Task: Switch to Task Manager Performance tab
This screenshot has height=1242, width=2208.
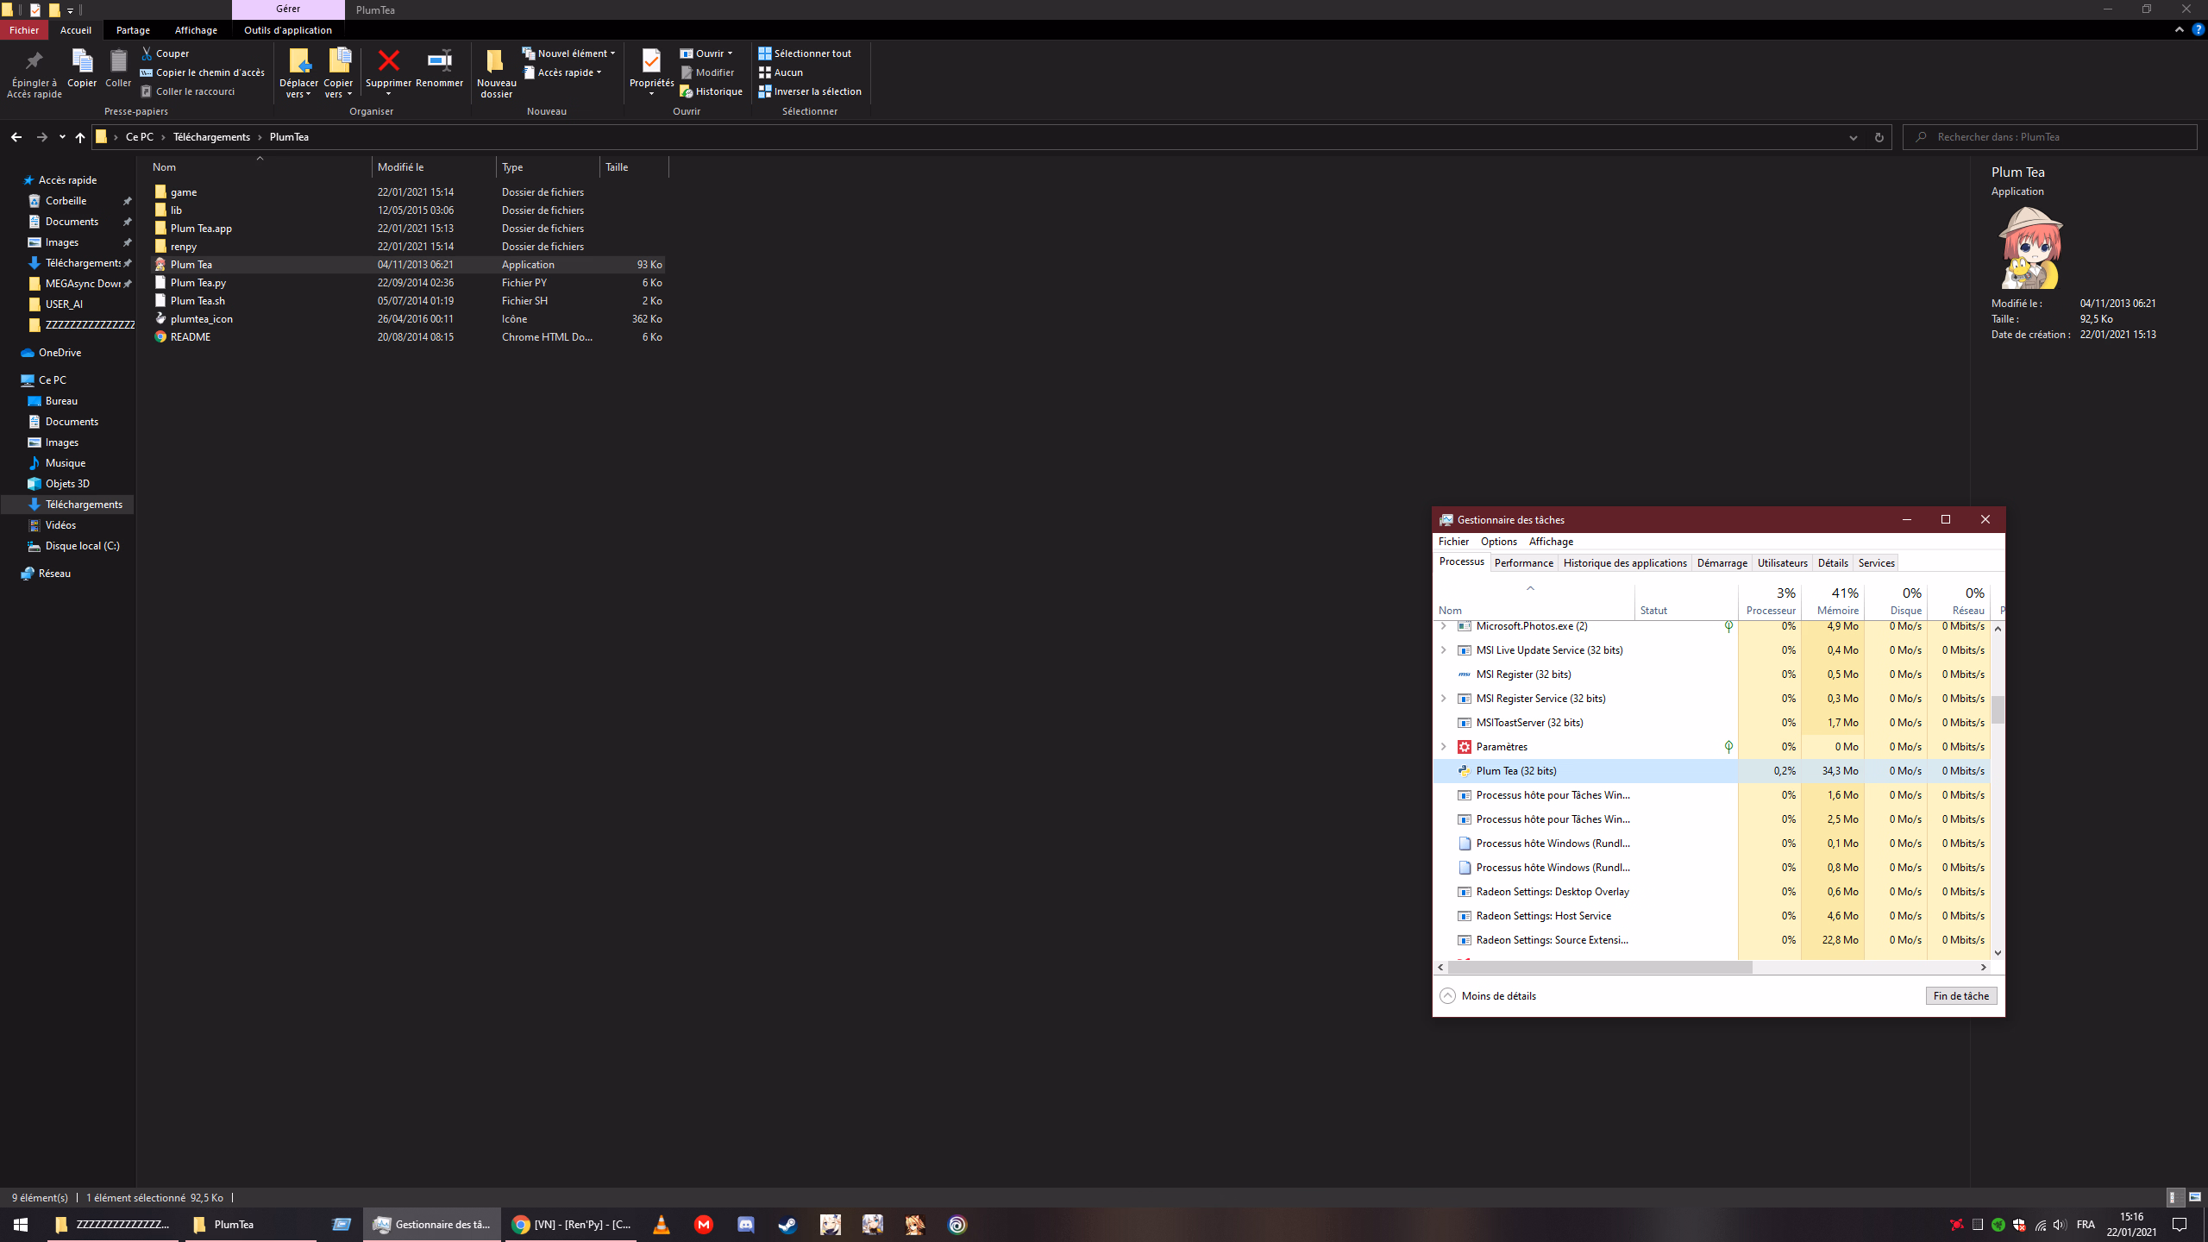Action: pyautogui.click(x=1523, y=563)
